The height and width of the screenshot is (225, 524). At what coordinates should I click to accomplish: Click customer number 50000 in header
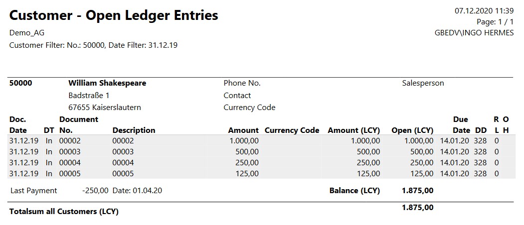coord(21,83)
